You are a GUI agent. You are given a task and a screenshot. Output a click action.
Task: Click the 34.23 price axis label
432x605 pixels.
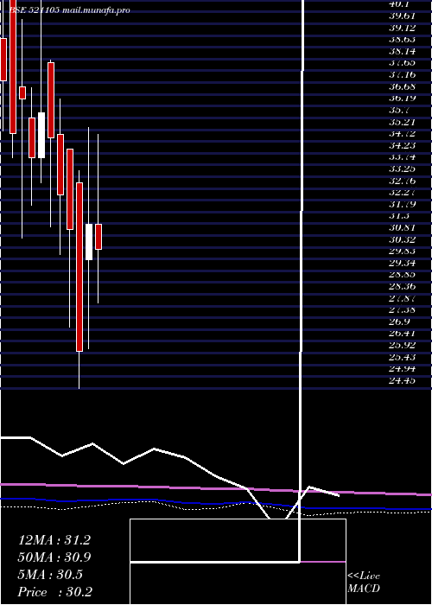tap(402, 145)
